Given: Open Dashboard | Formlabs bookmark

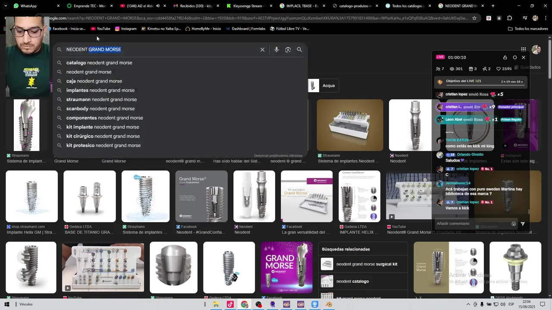Looking at the screenshot, I should (x=245, y=29).
